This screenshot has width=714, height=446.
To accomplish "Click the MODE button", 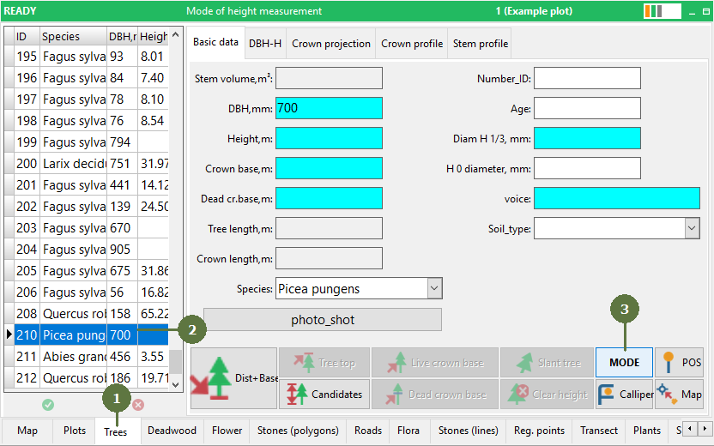I will 624,362.
